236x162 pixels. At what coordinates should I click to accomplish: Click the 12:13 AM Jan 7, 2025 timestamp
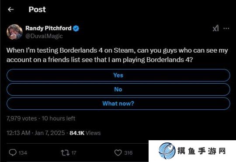point(36,133)
